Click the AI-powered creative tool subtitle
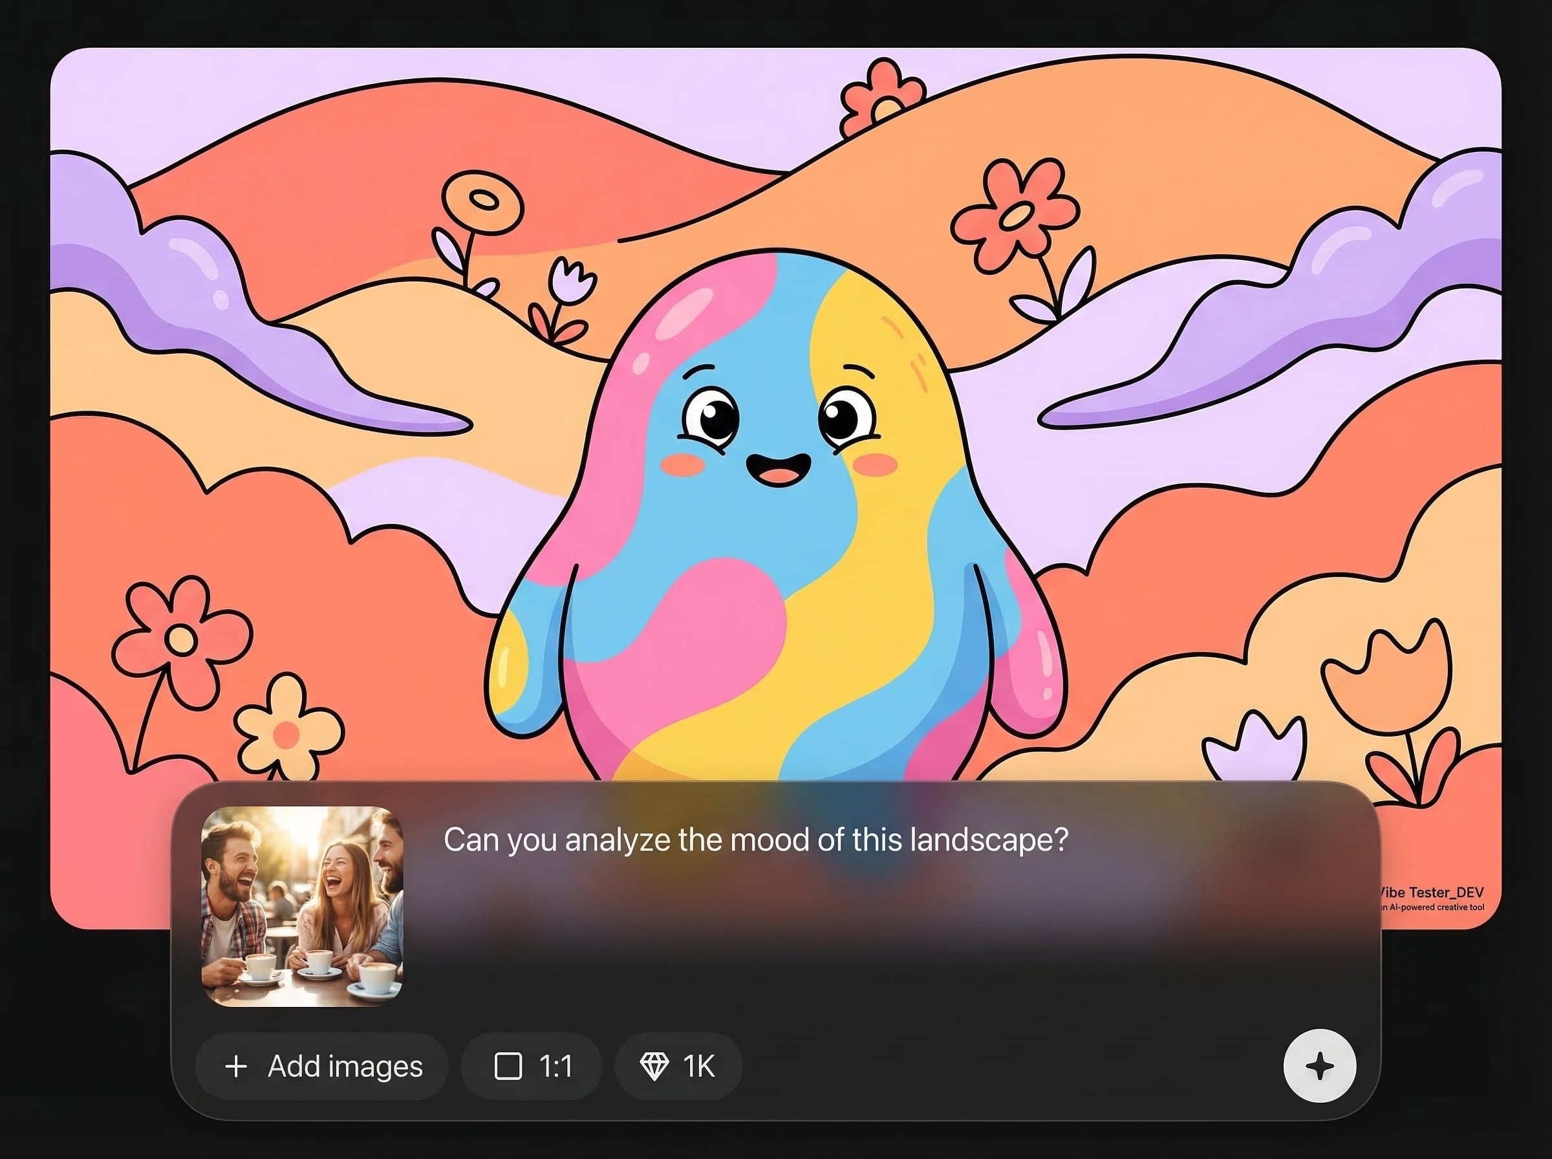 tap(1434, 908)
